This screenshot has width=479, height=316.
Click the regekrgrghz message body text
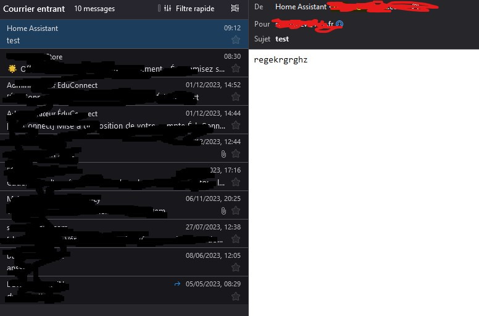280,59
